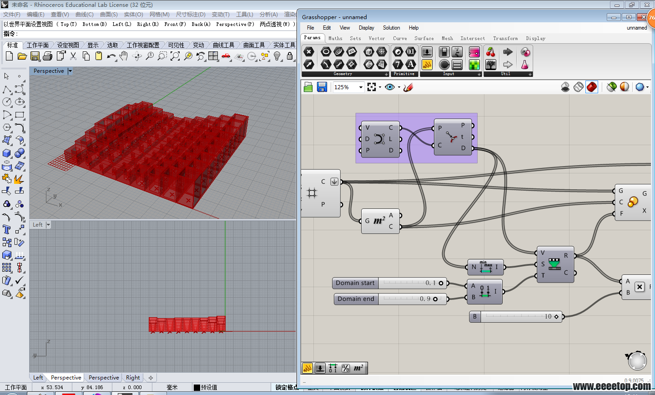Click the yellow Panel input icon
The height and width of the screenshot is (395, 655).
[427, 64]
